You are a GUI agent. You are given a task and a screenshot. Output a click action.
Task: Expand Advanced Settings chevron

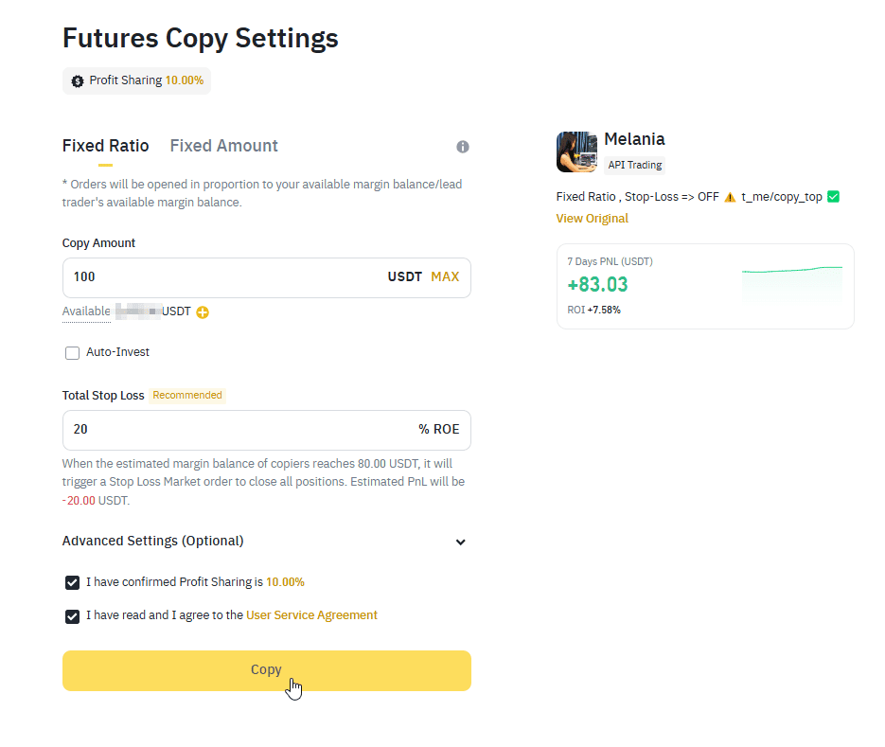click(x=461, y=542)
